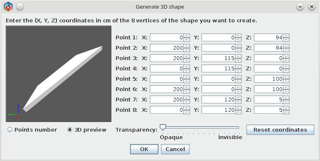The image size is (320, 161).
Task: Minimize dialog using title bar chevron button
Action: point(300,7)
